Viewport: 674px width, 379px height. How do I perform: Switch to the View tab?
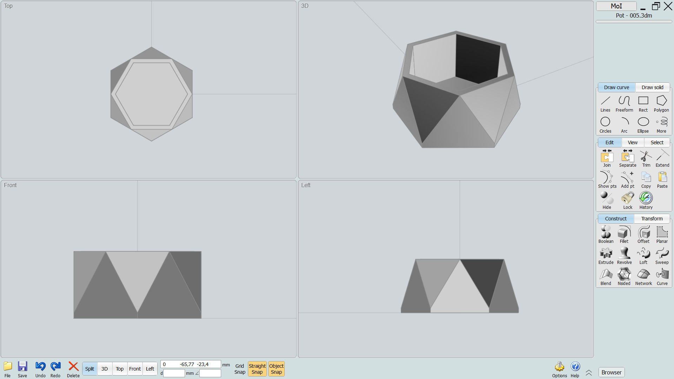(x=633, y=142)
